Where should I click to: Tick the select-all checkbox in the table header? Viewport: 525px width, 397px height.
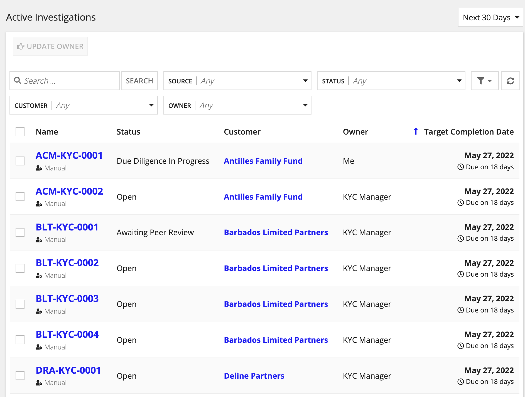20,132
